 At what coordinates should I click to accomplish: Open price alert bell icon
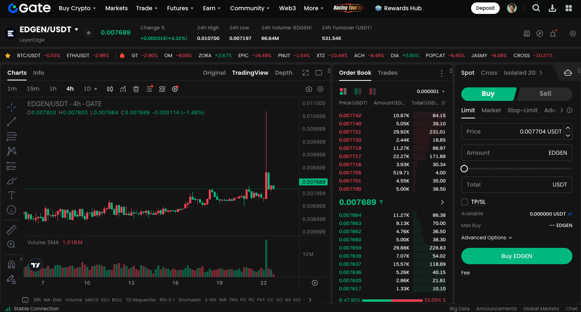click(x=553, y=33)
